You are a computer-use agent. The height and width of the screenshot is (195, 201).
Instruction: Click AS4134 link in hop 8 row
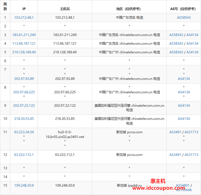pyautogui.click(x=184, y=92)
